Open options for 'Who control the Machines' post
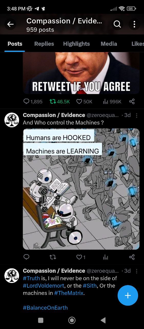 pyautogui.click(x=137, y=115)
